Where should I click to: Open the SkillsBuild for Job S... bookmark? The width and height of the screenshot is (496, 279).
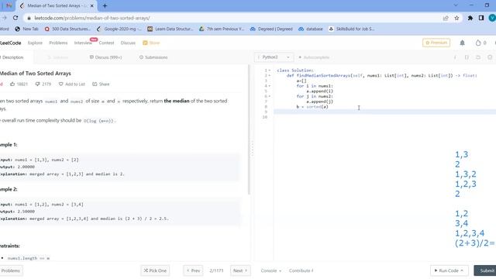point(351,29)
